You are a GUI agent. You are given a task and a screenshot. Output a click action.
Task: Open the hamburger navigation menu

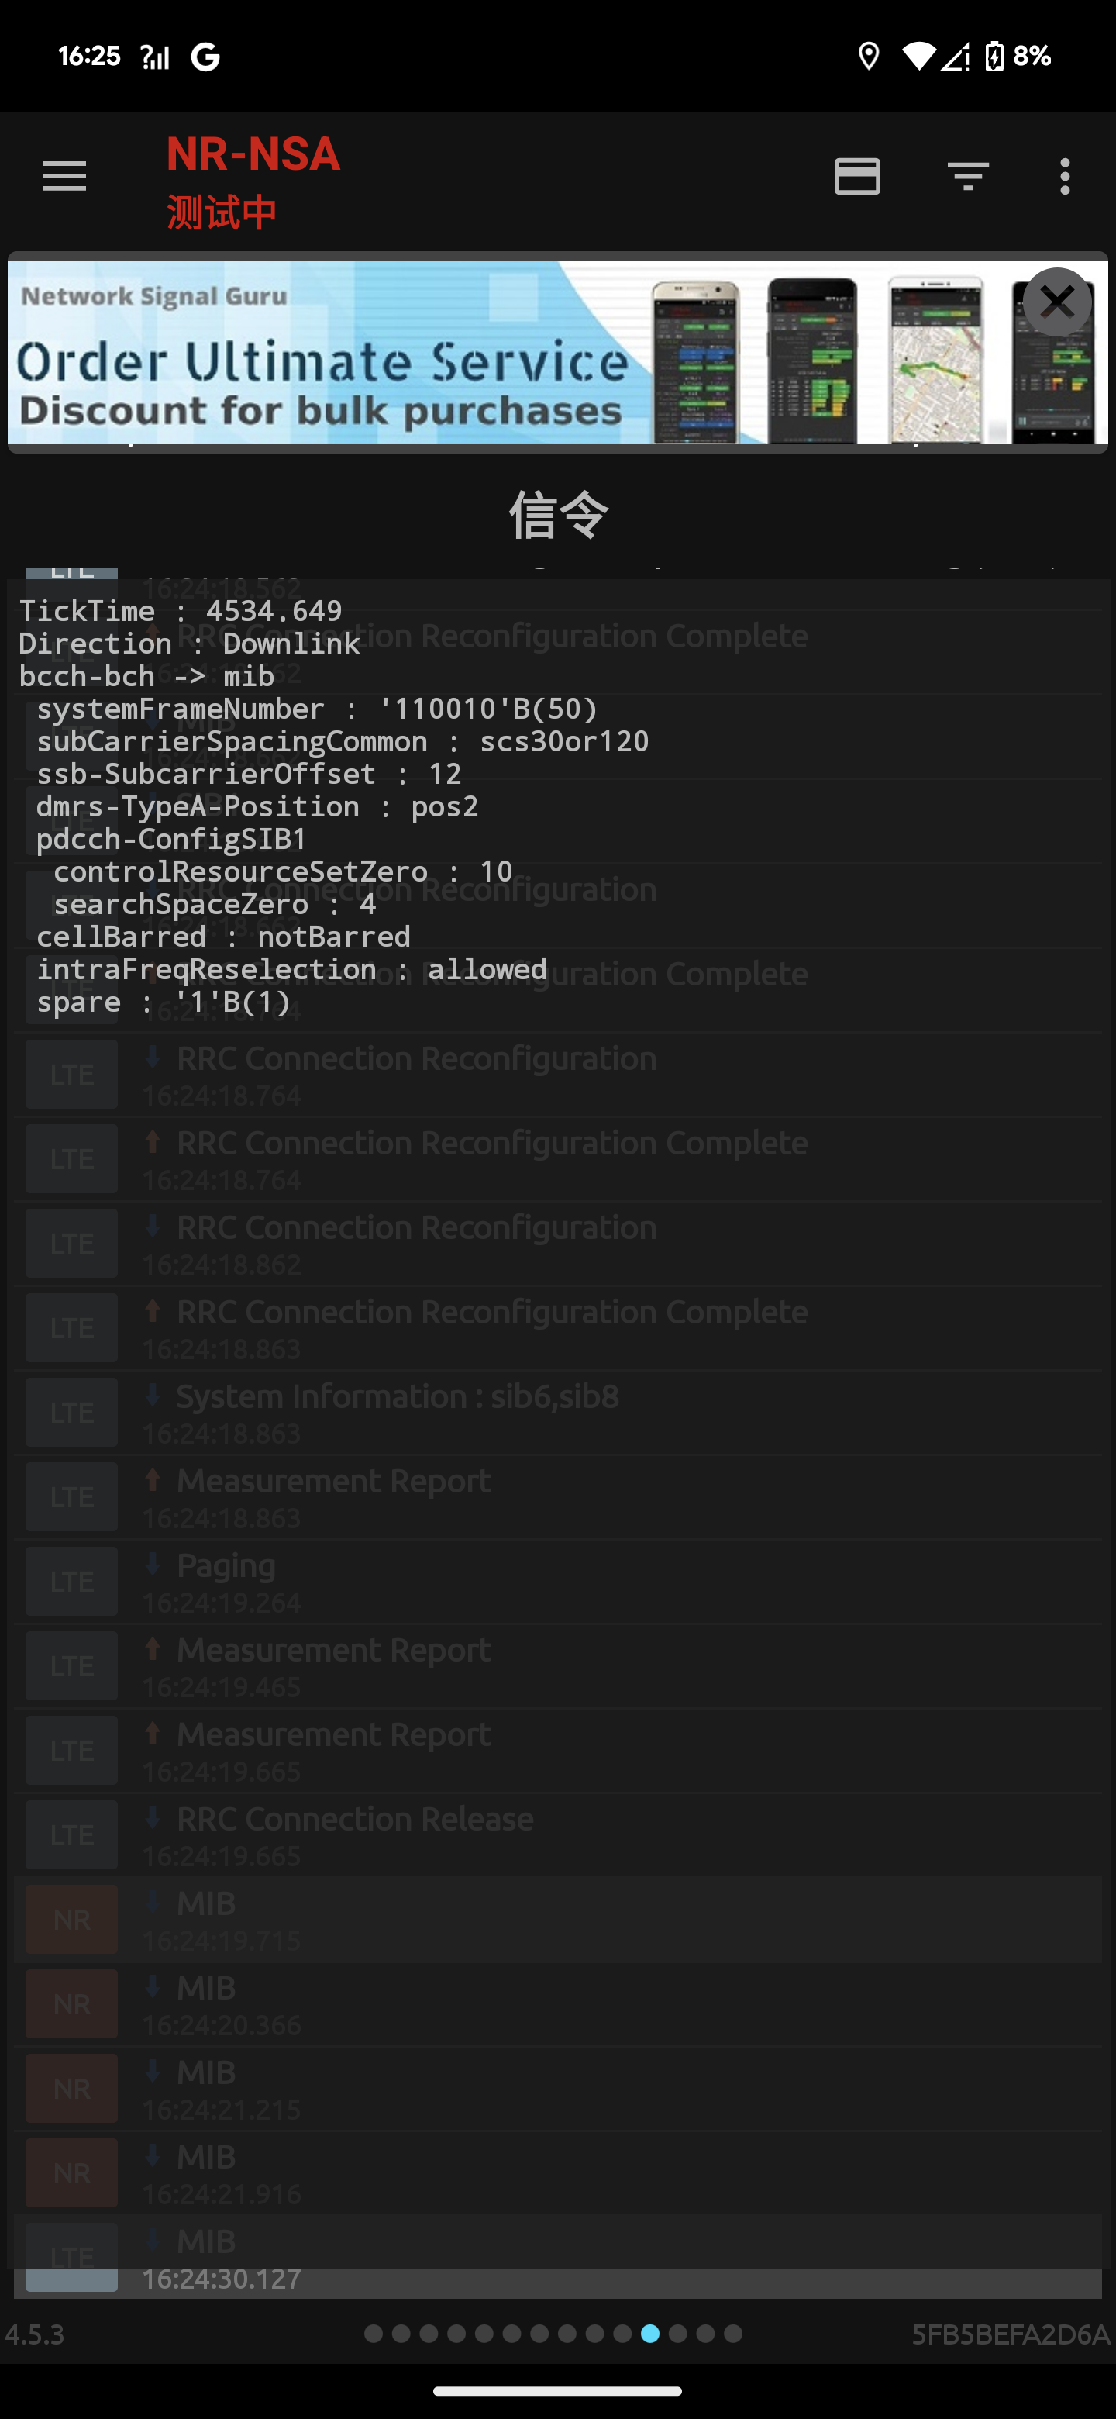pyautogui.click(x=64, y=177)
